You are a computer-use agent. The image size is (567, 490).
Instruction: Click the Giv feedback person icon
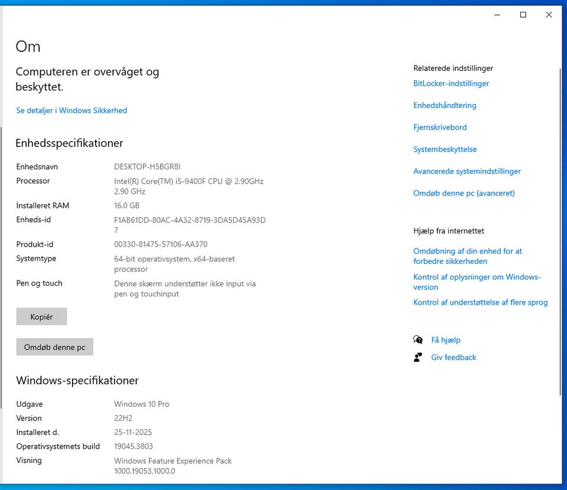(418, 357)
